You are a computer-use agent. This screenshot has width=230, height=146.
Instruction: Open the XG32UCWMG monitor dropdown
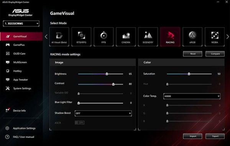(21, 24)
